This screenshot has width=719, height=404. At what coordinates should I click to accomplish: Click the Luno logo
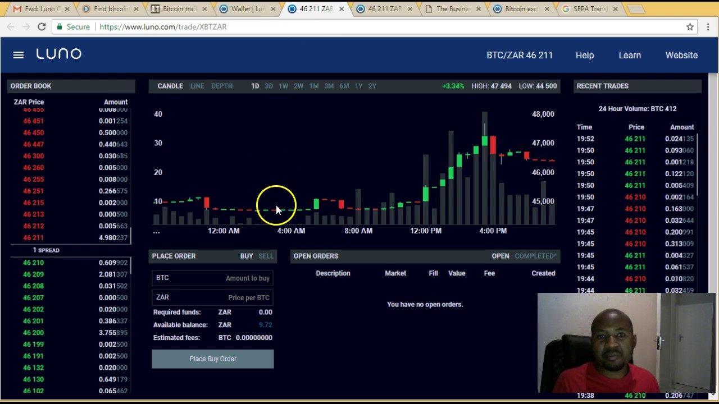(59, 54)
